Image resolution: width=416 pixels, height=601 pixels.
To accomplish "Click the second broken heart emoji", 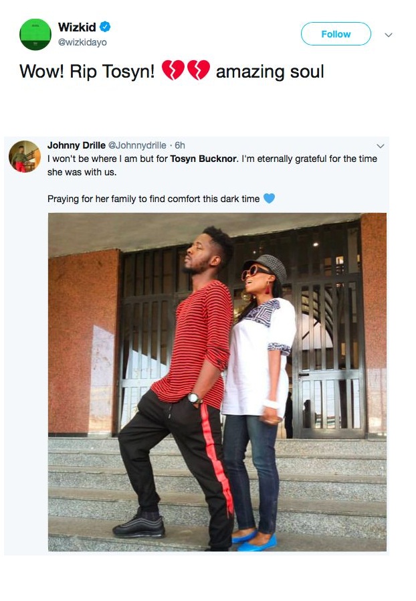I will click(198, 70).
